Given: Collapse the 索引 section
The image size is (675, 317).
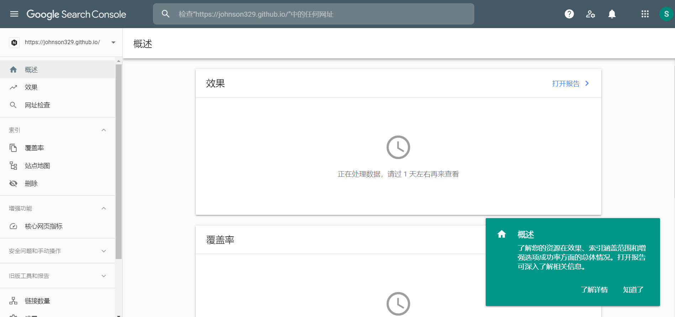Looking at the screenshot, I should pyautogui.click(x=104, y=130).
